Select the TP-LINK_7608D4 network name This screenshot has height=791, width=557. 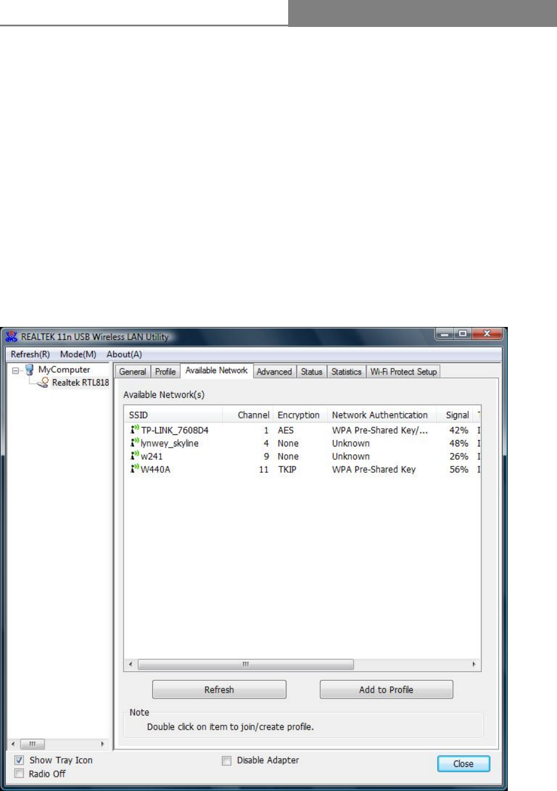175,430
